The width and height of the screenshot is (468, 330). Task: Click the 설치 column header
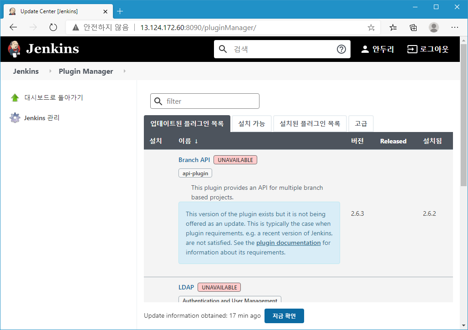point(156,141)
